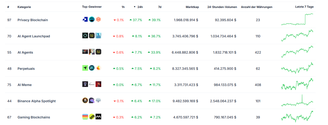The height and width of the screenshot is (125, 328).
Task: Click the Binance Alpha Spotlight sparkline chart
Action: (x=297, y=100)
